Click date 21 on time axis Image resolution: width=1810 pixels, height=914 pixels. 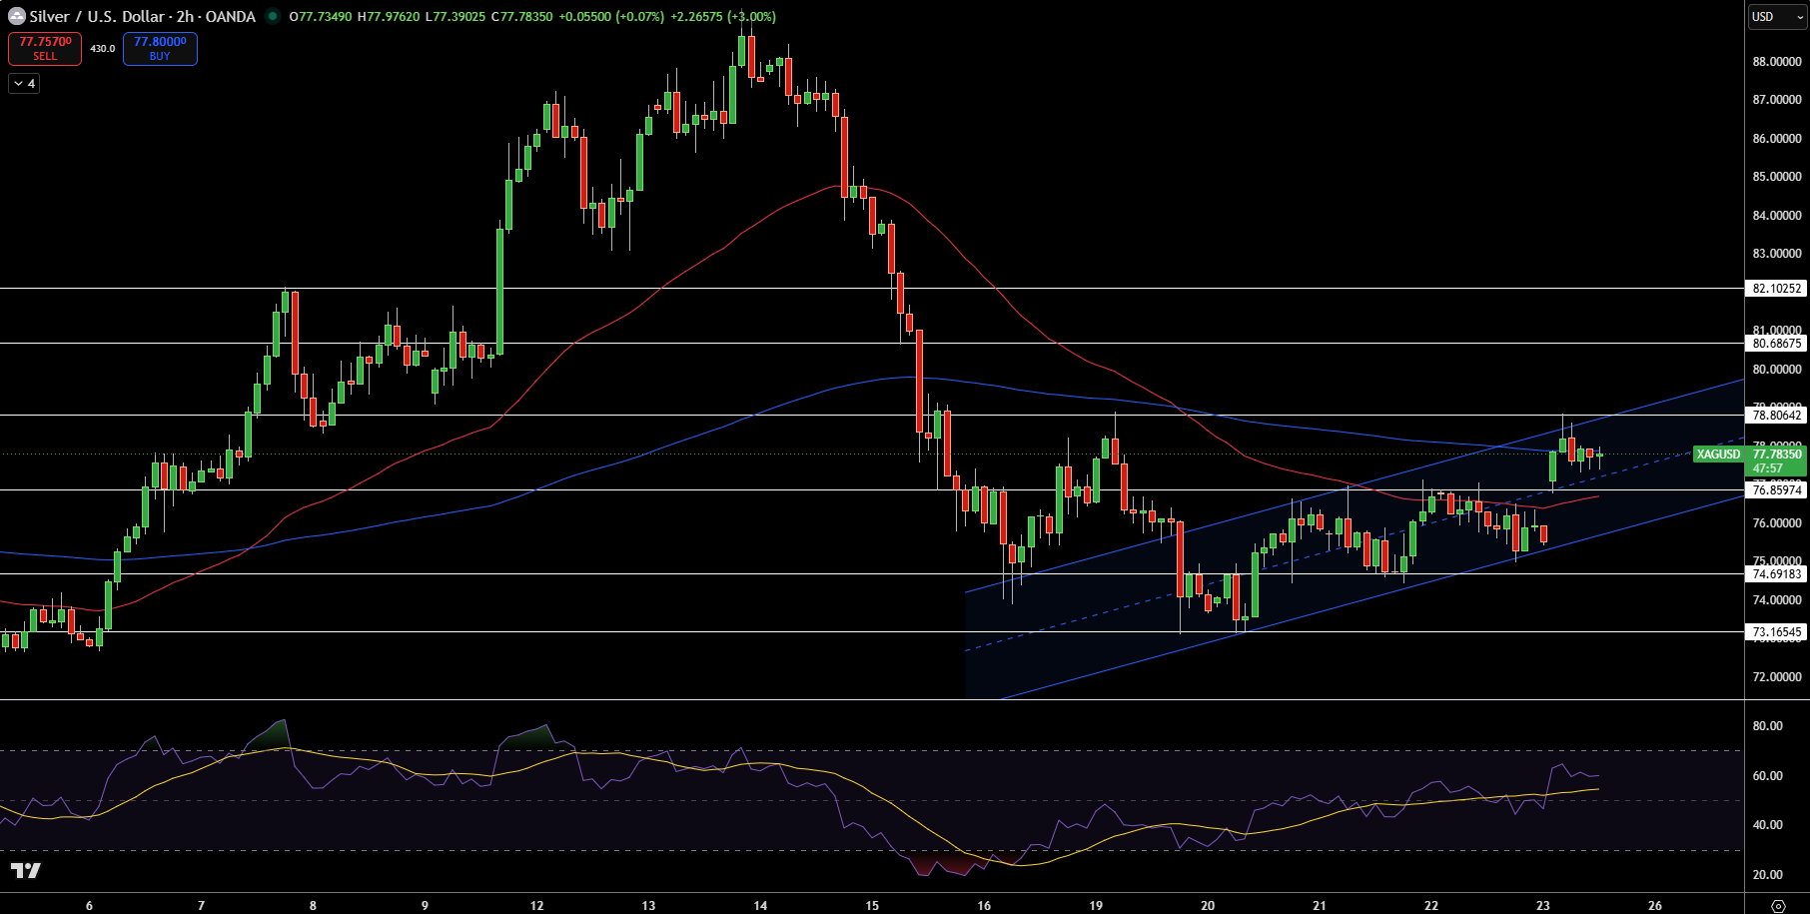pyautogui.click(x=1320, y=906)
